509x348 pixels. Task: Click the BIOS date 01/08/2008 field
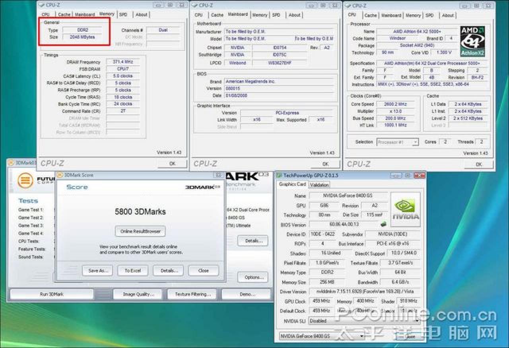pyautogui.click(x=279, y=96)
